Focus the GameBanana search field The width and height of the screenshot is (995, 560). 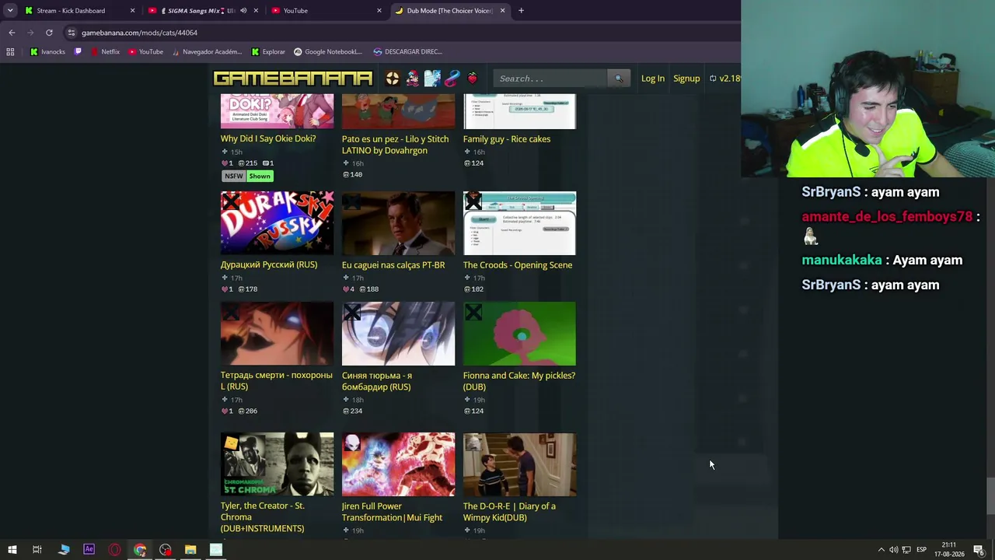551,79
